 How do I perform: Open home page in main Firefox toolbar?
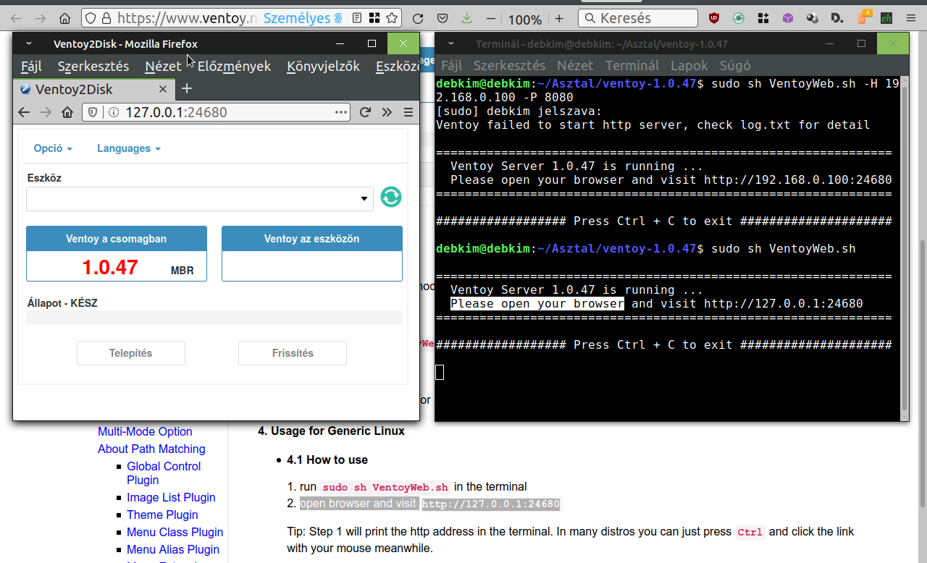click(x=65, y=18)
